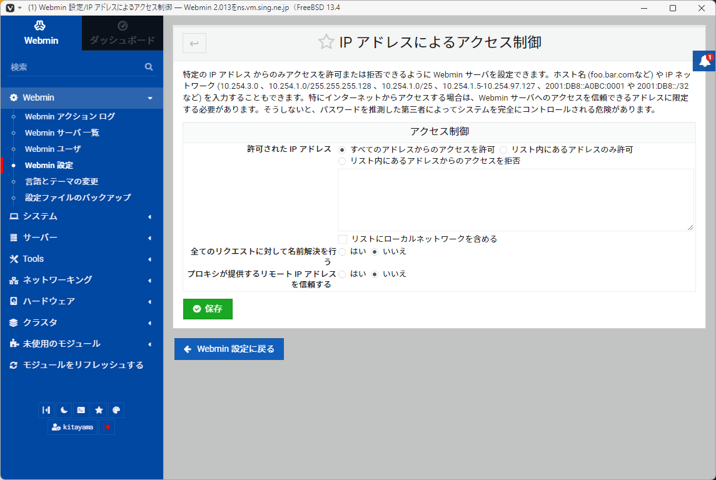Click the Tools wrench icon
Screen dimensions: 716x480
[14, 259]
